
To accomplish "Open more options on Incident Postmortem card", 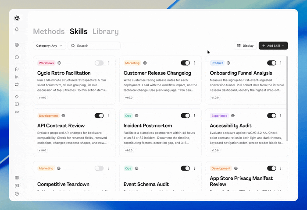I will (194, 115).
